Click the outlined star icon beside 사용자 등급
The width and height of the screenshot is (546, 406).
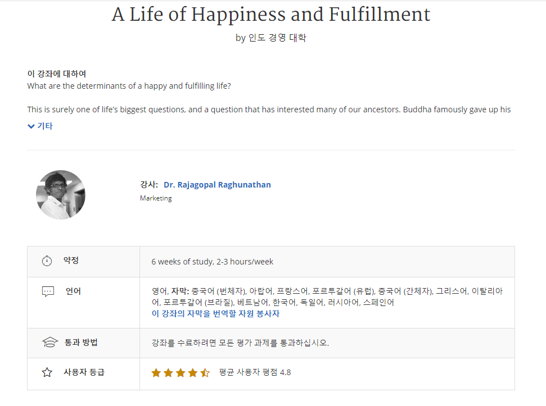pos(47,372)
